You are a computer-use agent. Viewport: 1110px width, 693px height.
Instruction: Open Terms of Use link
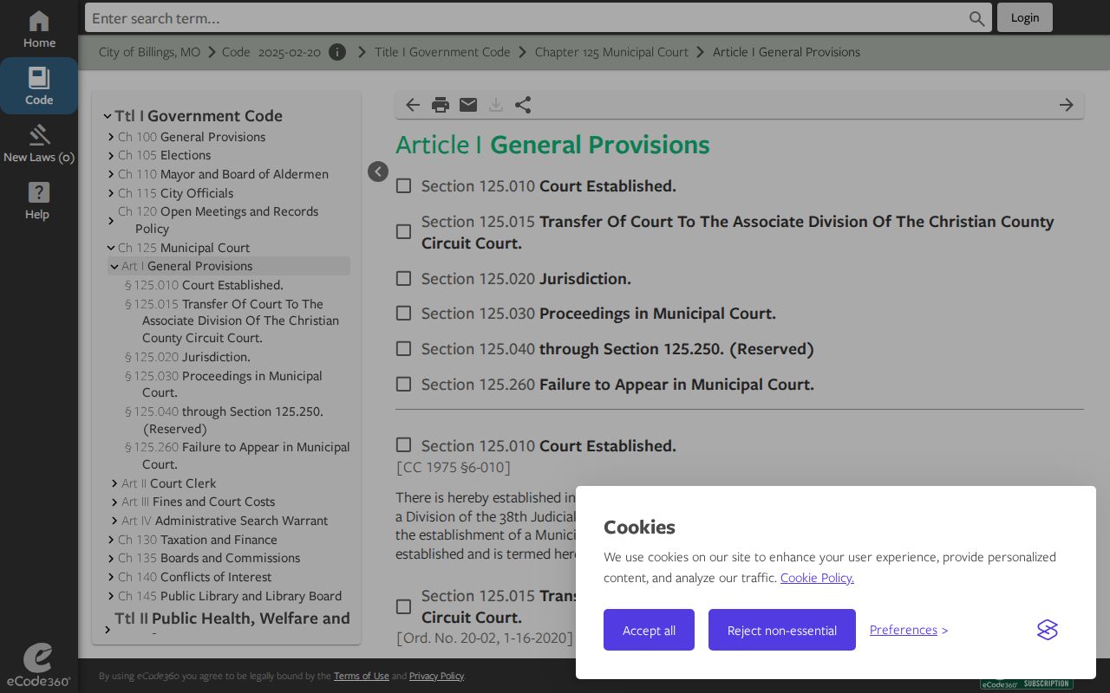pyautogui.click(x=362, y=676)
